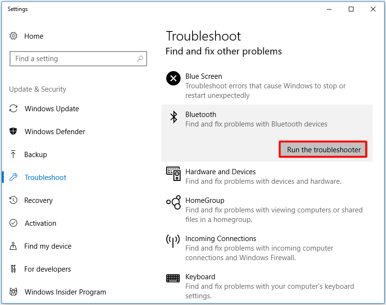
Task: Click the HomeGroup description text
Action: point(274,214)
